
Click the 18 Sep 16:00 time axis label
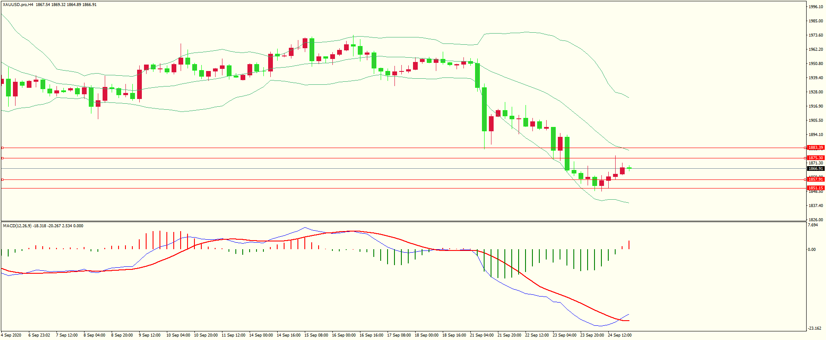point(454,335)
